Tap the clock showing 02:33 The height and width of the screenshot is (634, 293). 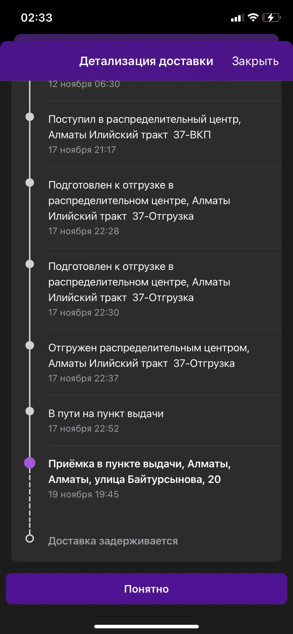point(37,18)
